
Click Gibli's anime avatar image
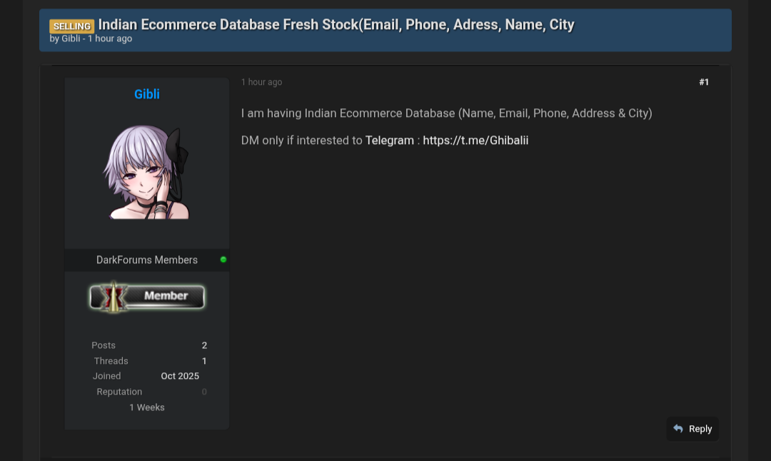tap(147, 172)
